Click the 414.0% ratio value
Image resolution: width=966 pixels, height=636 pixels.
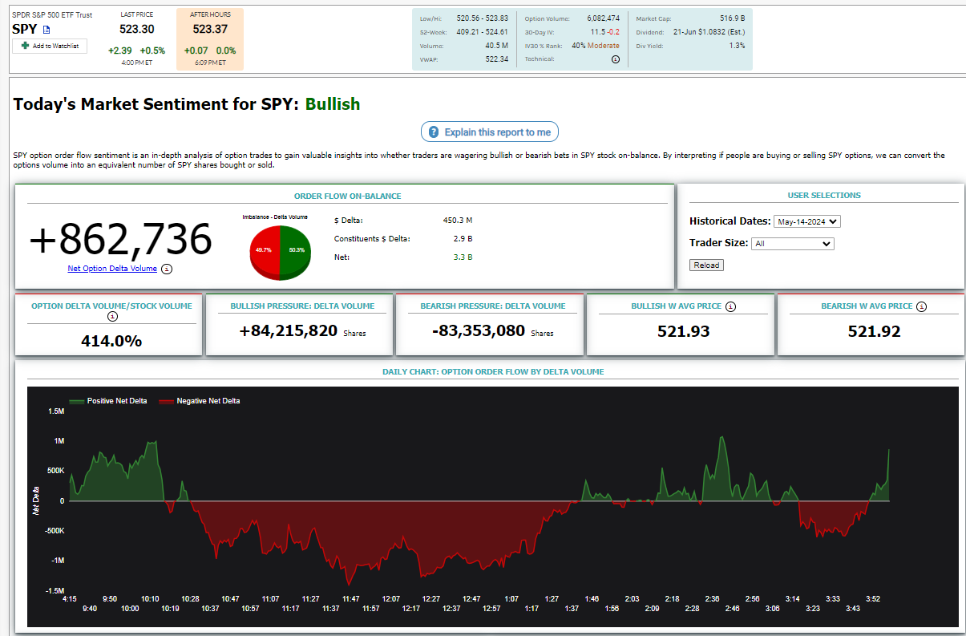point(111,341)
